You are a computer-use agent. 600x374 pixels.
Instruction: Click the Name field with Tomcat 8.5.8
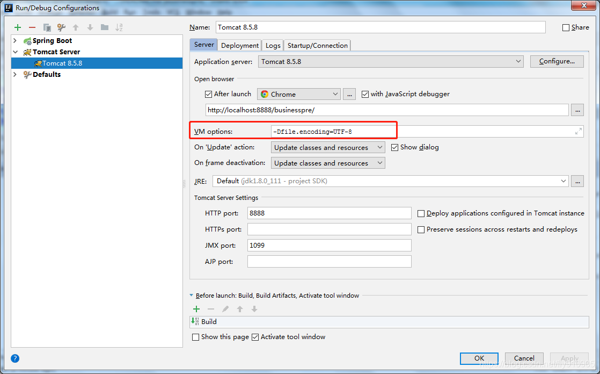click(x=381, y=27)
